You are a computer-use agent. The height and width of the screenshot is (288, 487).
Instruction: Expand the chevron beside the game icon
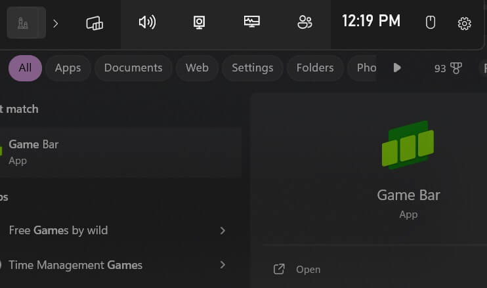[56, 24]
